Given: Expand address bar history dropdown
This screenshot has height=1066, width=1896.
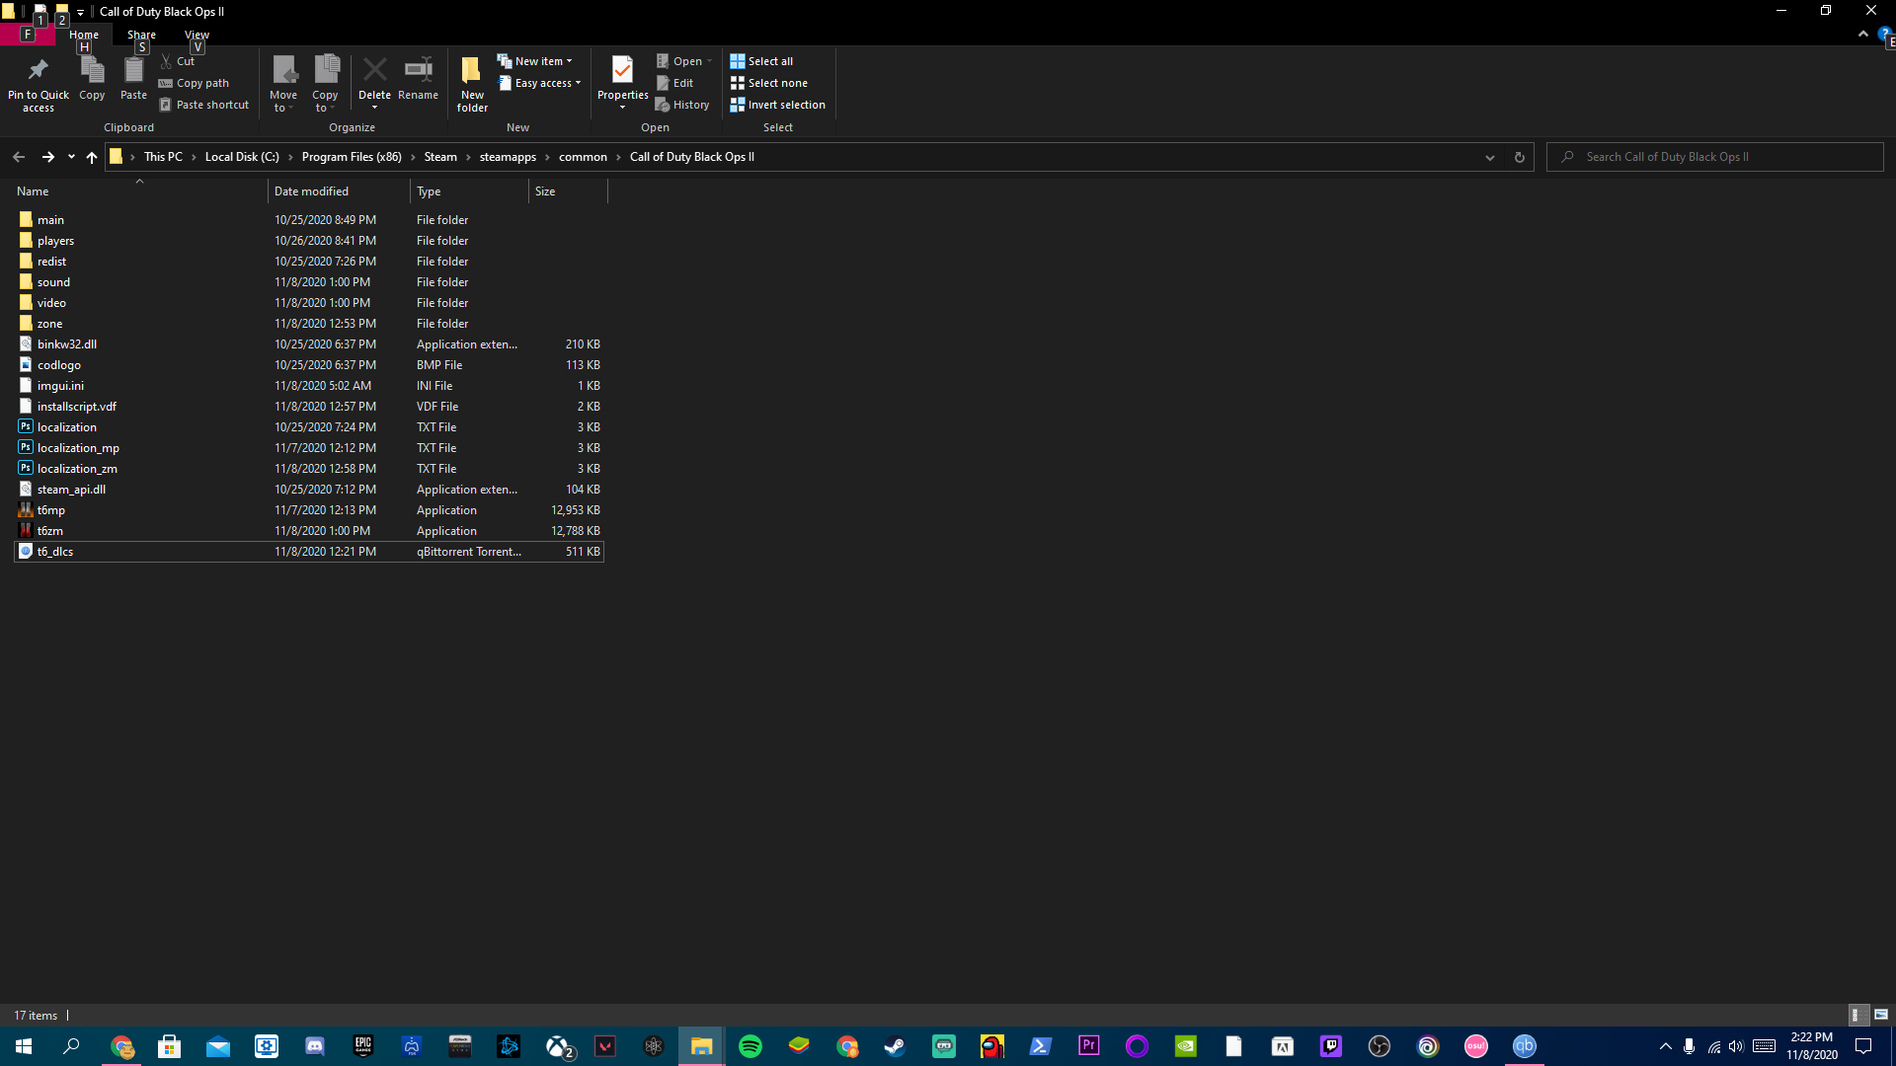Looking at the screenshot, I should click(x=1490, y=157).
